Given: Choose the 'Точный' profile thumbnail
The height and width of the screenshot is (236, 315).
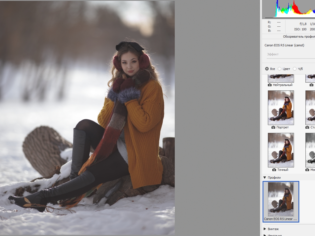Looking at the screenshot, I should [x=281, y=150].
